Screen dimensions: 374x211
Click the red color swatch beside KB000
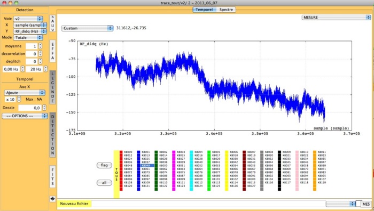click(x=121, y=152)
